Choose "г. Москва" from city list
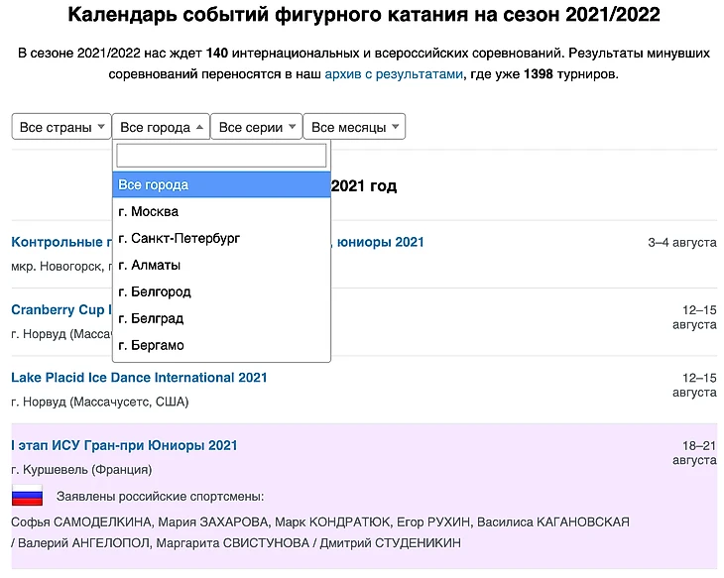The height and width of the screenshot is (578, 724). click(221, 211)
